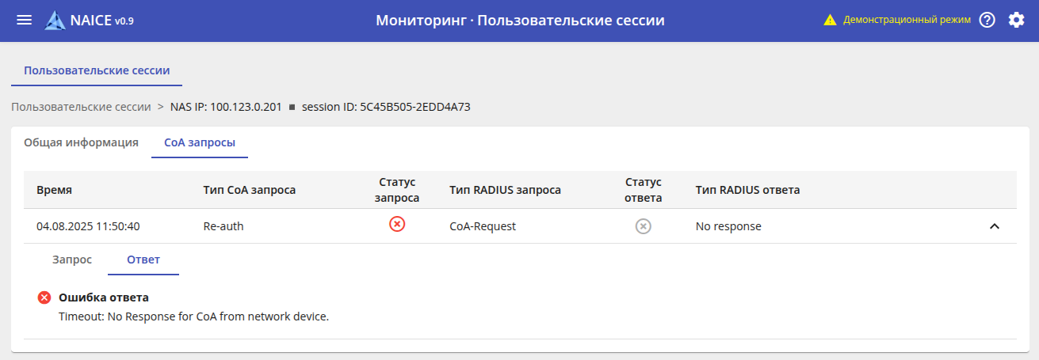This screenshot has width=1039, height=360.
Task: Click the Демонстрационный режим label
Action: pos(907,21)
